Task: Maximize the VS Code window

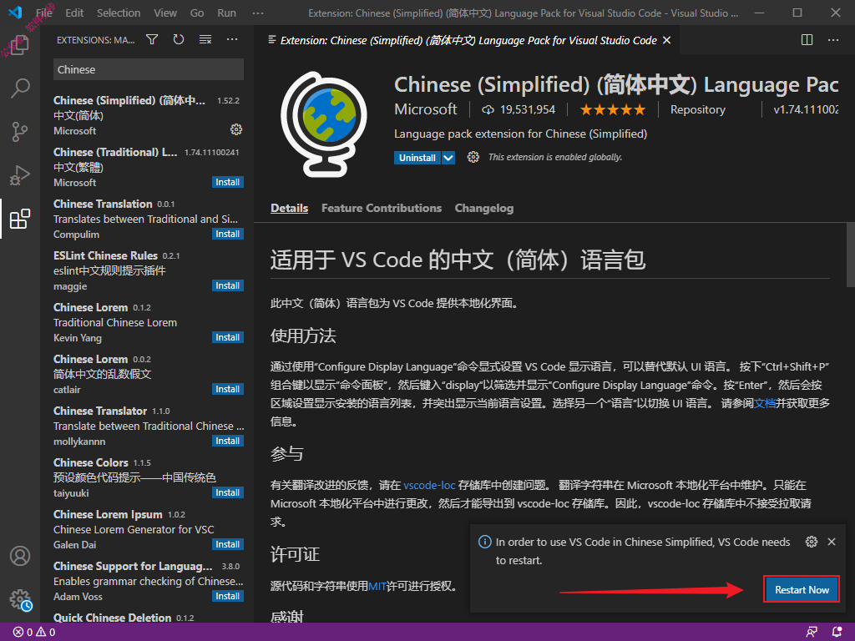Action: (797, 13)
